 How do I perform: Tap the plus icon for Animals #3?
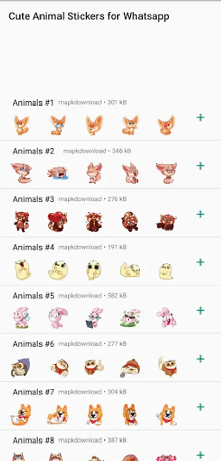[200, 214]
